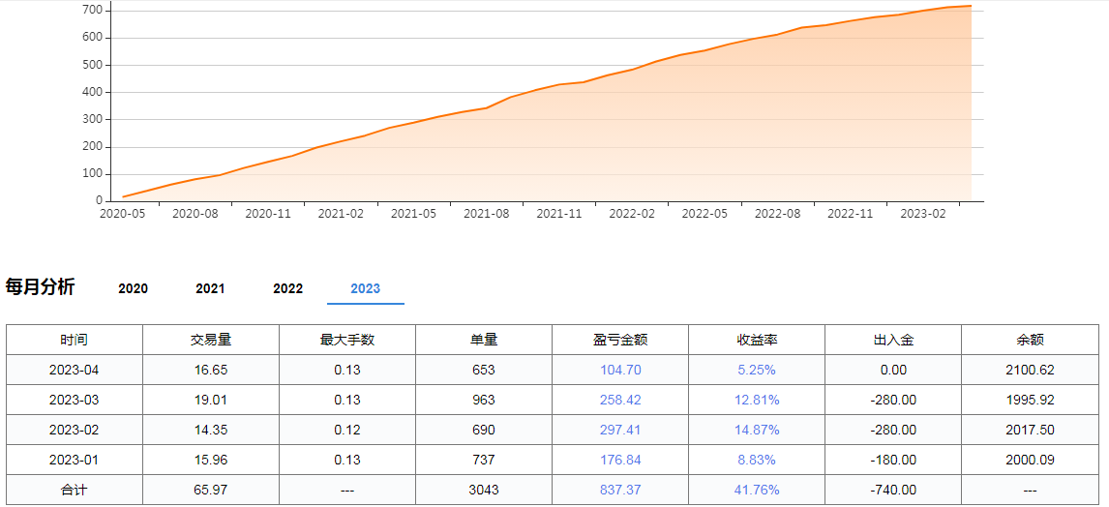Select the 2023-01 row date cell
Image resolution: width=1109 pixels, height=507 pixels.
(x=75, y=461)
